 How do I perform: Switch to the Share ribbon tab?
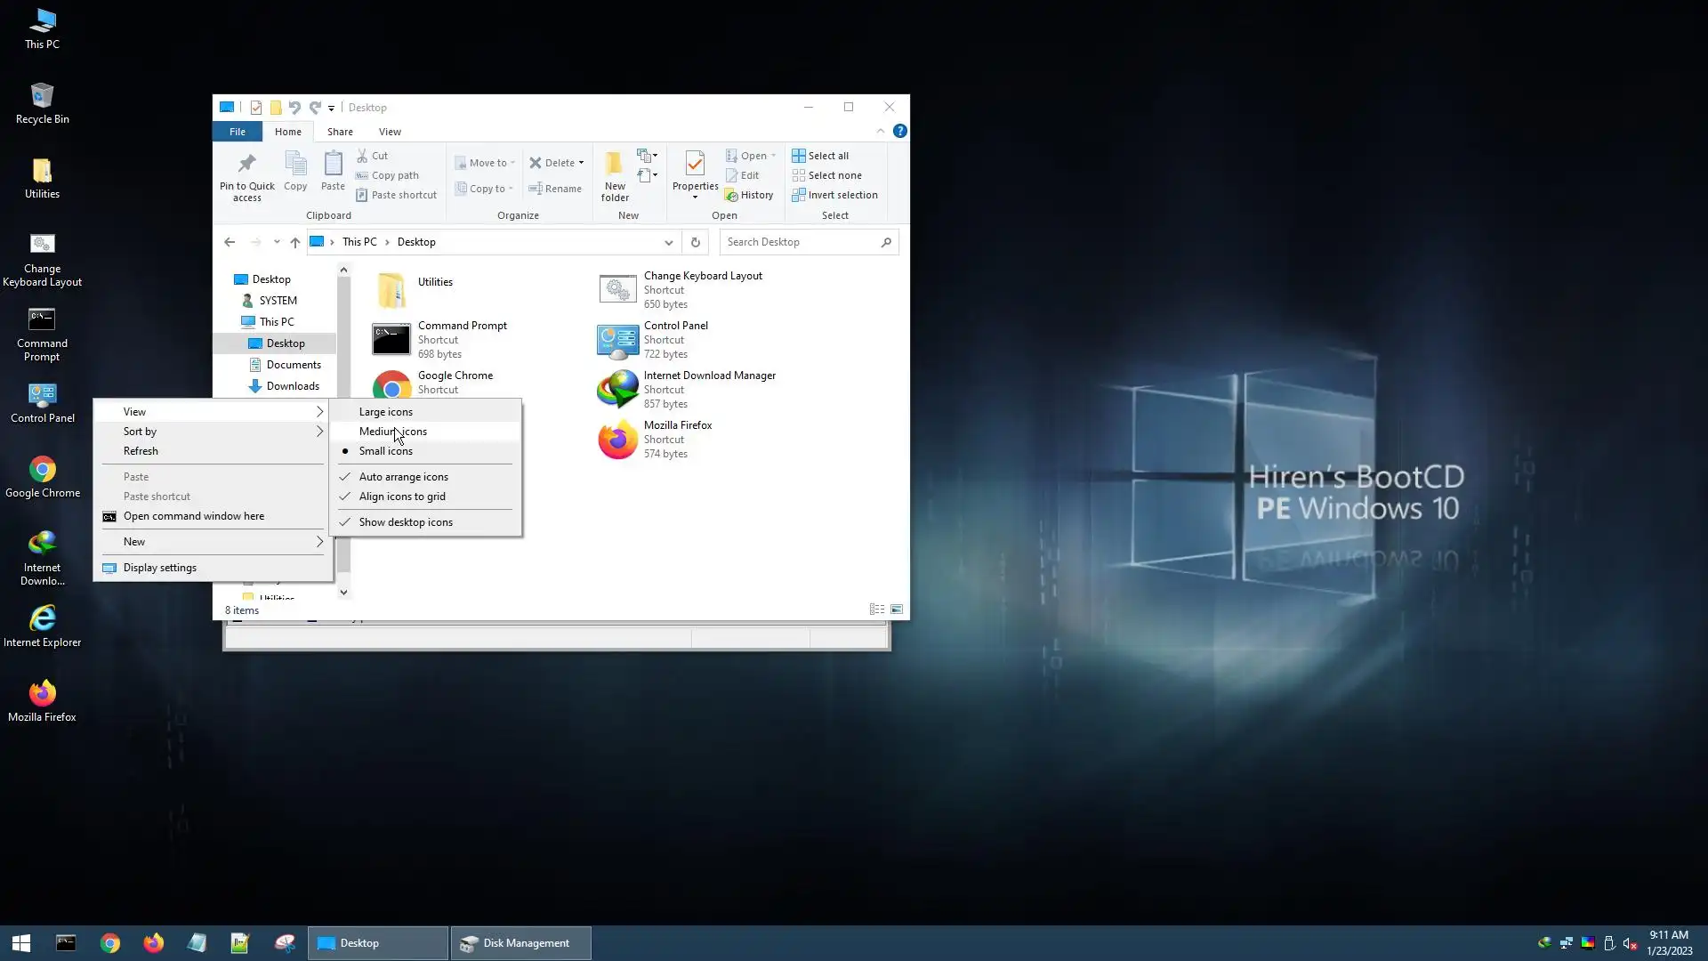pos(340,132)
